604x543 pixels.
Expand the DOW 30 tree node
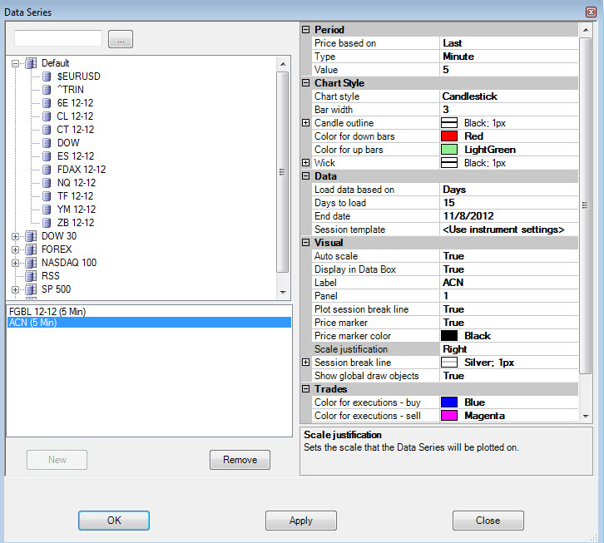pos(16,236)
